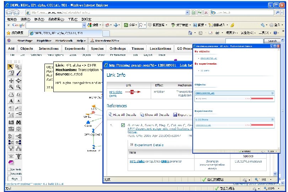The image size is (288, 192).
Task: Click the skull and crossbones toxicity icon
Action: click(11, 156)
